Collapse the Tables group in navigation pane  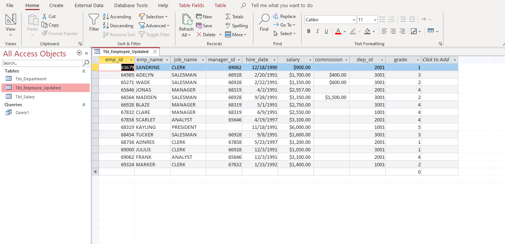[x=84, y=71]
